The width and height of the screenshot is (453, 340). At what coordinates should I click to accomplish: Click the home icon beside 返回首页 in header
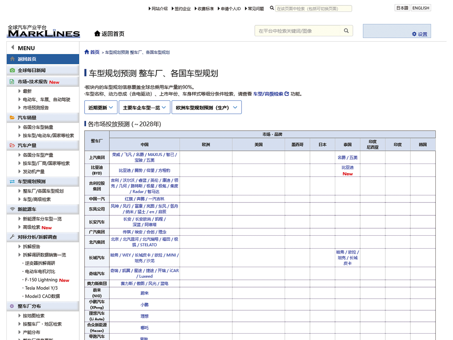[97, 34]
